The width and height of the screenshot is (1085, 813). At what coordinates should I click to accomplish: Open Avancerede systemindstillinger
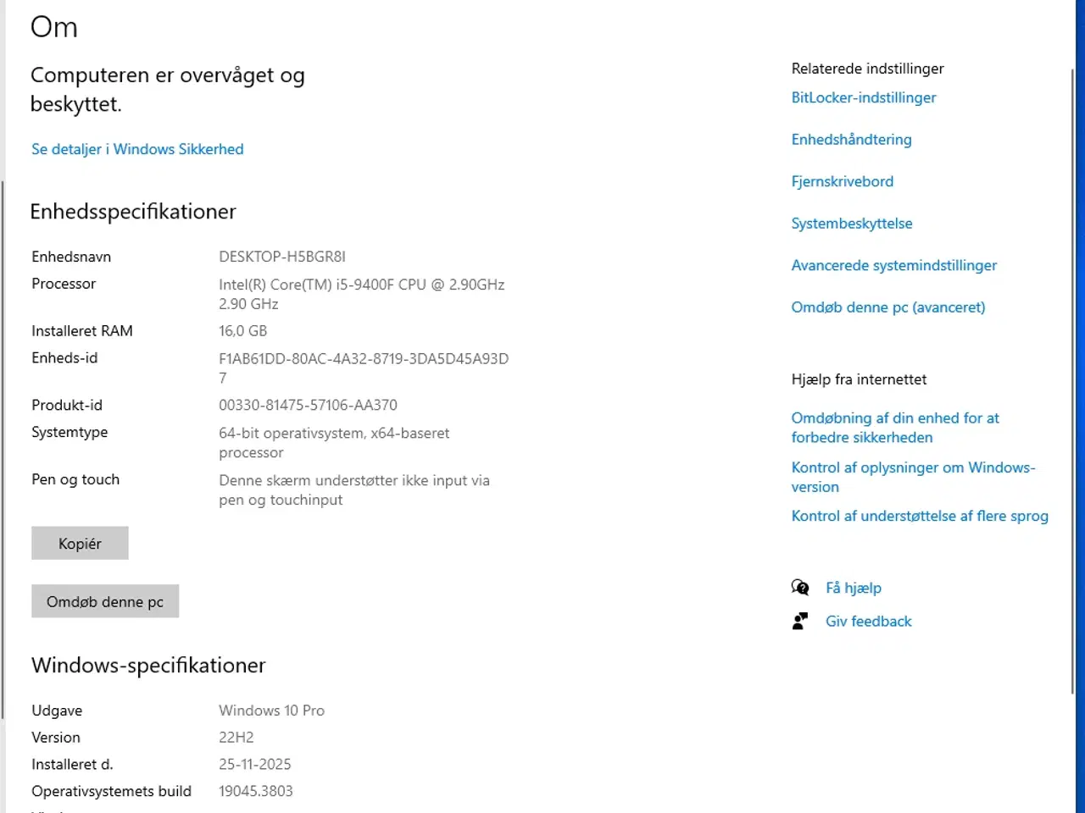(x=893, y=265)
